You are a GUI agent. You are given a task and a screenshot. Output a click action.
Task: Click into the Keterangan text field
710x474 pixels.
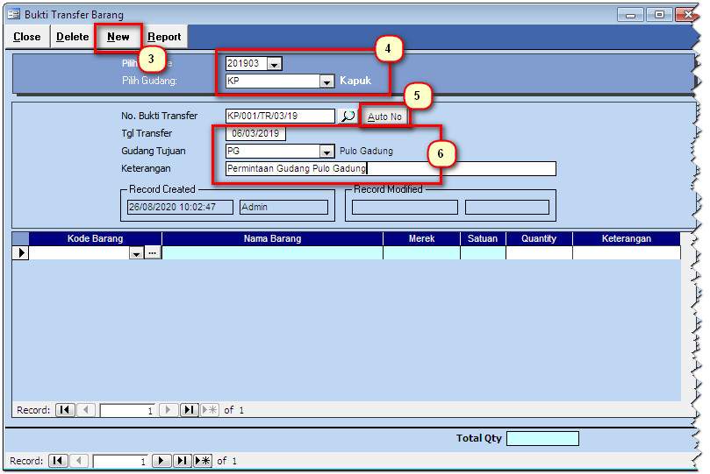[x=391, y=168]
